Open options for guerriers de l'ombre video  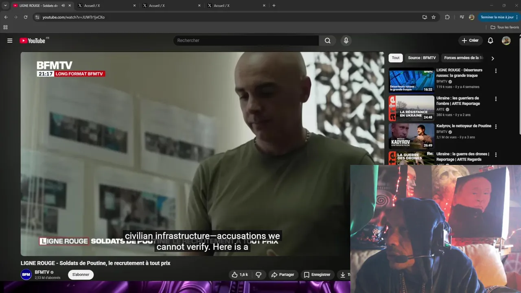pos(496,99)
